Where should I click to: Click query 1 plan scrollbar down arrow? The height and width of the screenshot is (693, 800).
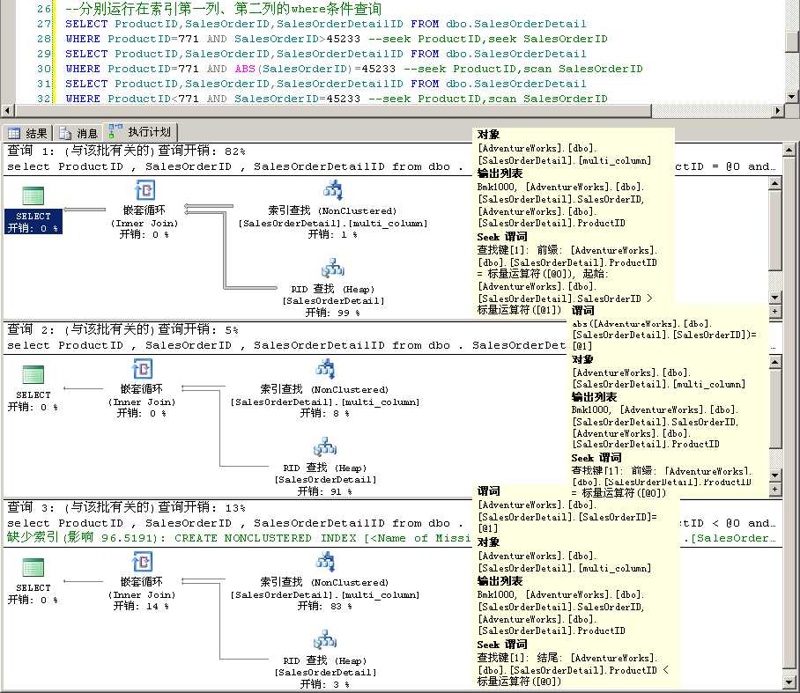775,298
